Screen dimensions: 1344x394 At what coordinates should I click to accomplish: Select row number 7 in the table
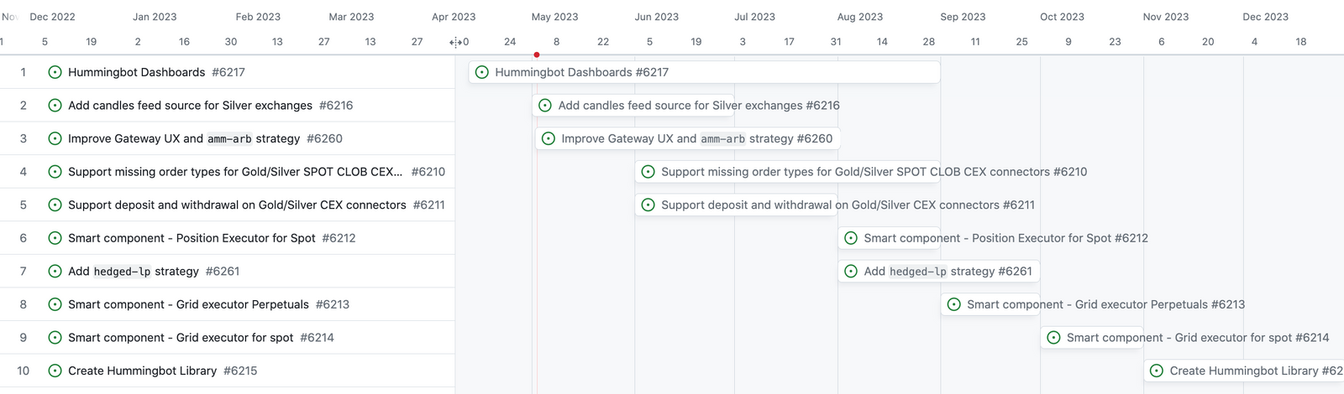coord(24,272)
